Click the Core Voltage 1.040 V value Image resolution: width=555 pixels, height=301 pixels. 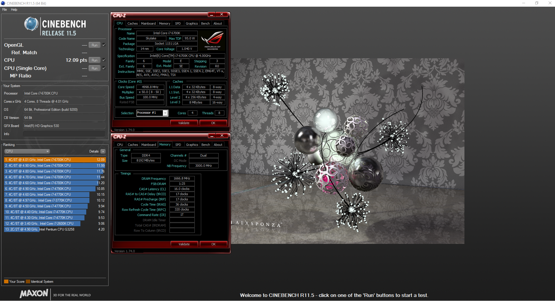pos(187,49)
